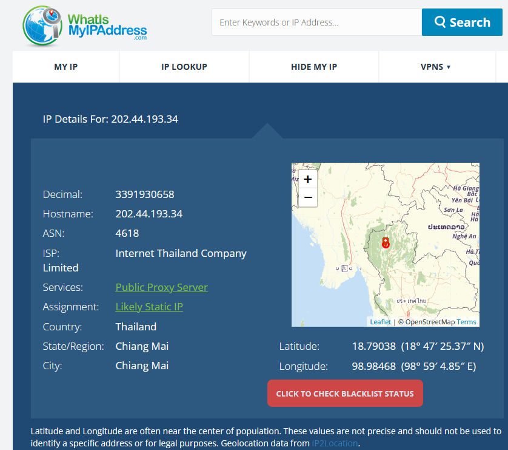Zoom out on the map with minus button
This screenshot has height=450, width=508.
[308, 197]
